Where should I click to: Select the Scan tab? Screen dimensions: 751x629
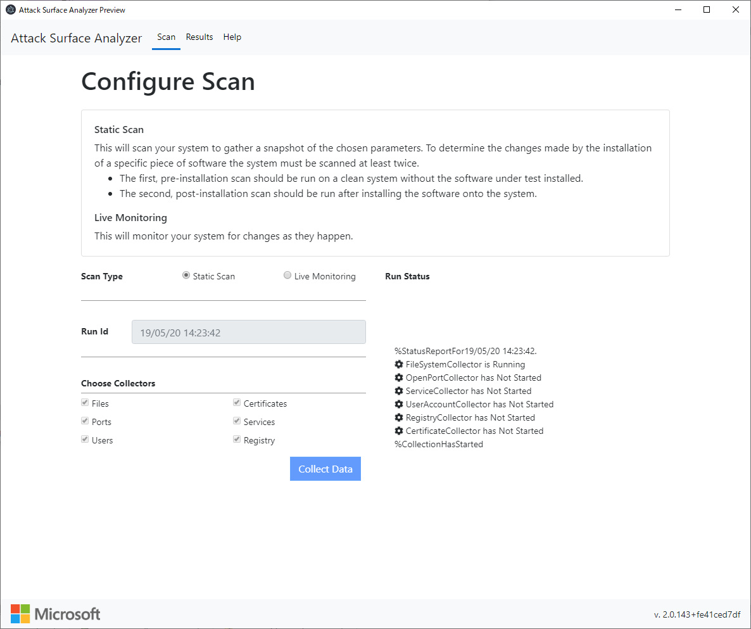point(166,37)
